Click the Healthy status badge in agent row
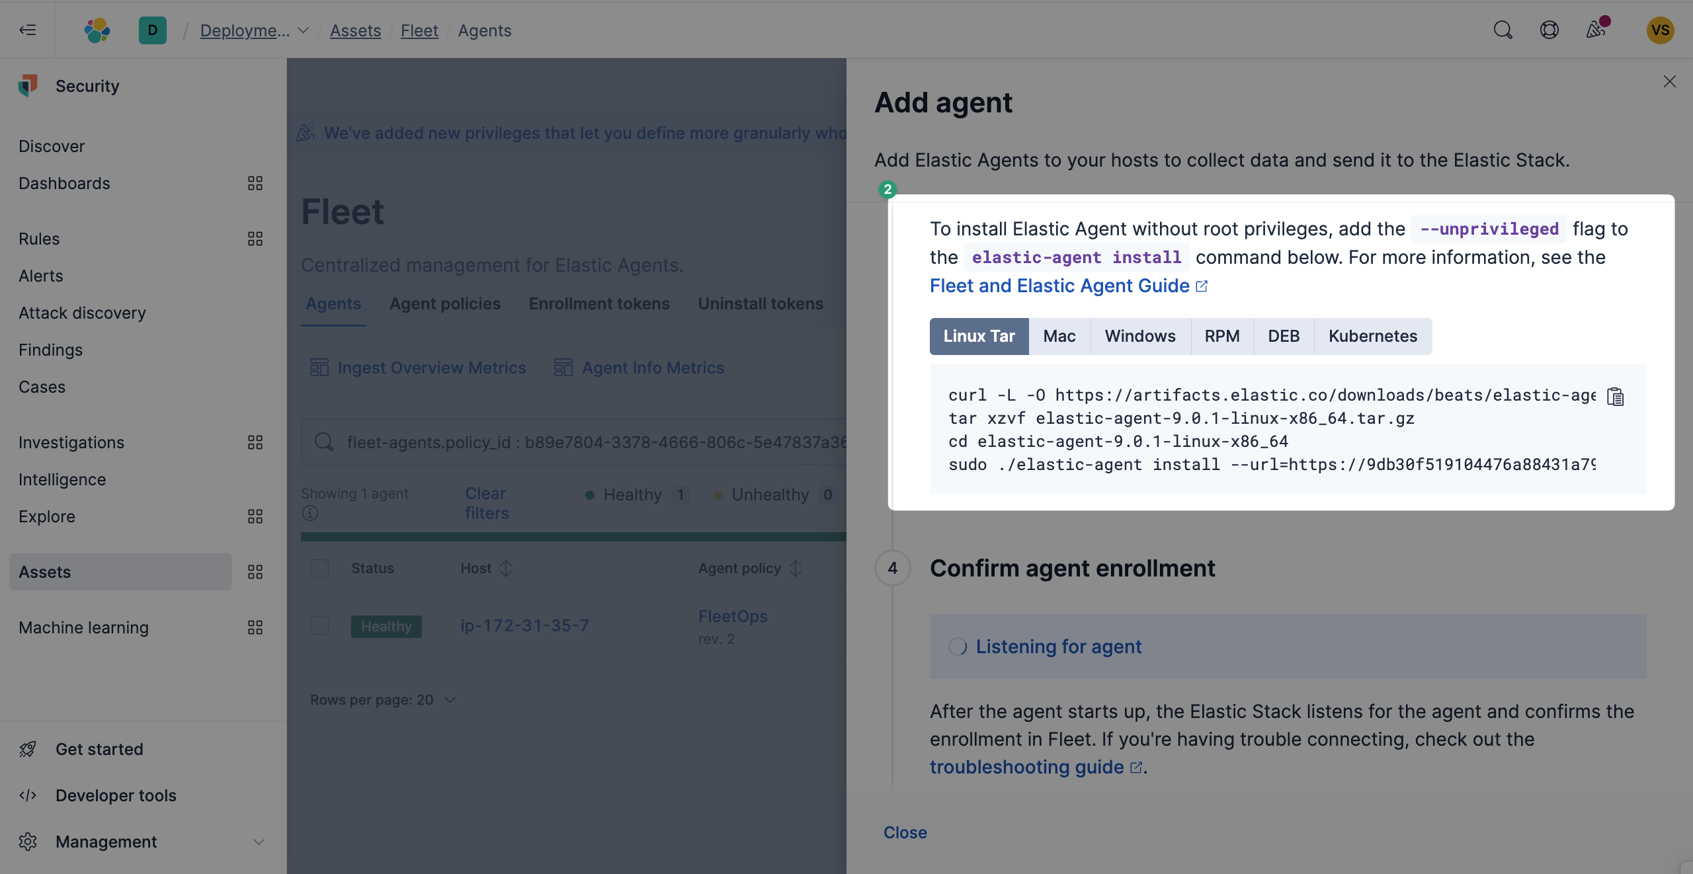The height and width of the screenshot is (874, 1693). pos(386,626)
